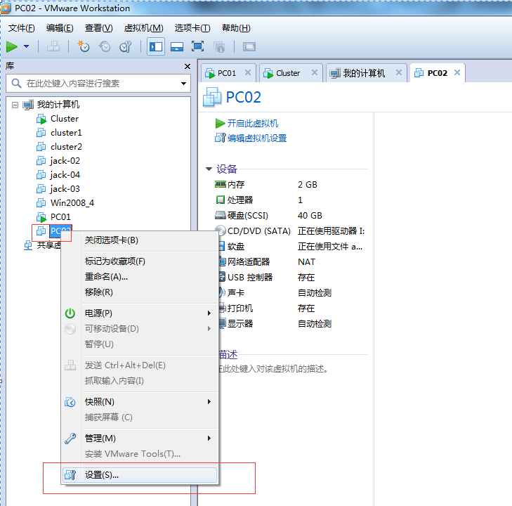Open the power options dropdown arrow
This screenshot has height=506, width=512.
[x=27, y=46]
